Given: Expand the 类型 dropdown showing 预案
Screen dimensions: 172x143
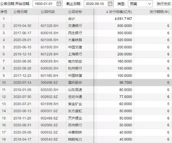Looking at the screenshot, I should tap(140, 4).
